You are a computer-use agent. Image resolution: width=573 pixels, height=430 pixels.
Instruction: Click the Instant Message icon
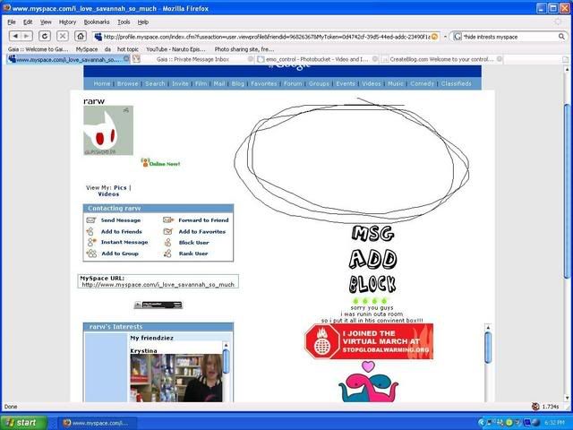pos(91,242)
